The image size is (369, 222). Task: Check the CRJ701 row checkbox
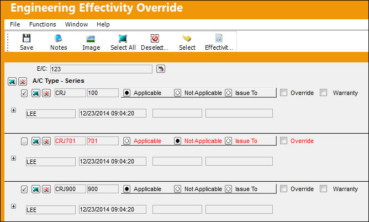tap(24, 141)
